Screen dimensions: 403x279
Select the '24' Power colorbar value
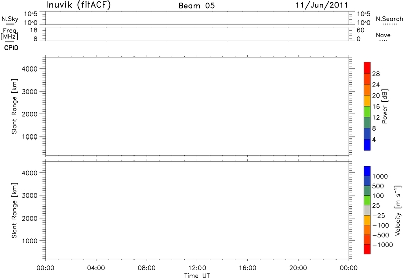(x=376, y=85)
